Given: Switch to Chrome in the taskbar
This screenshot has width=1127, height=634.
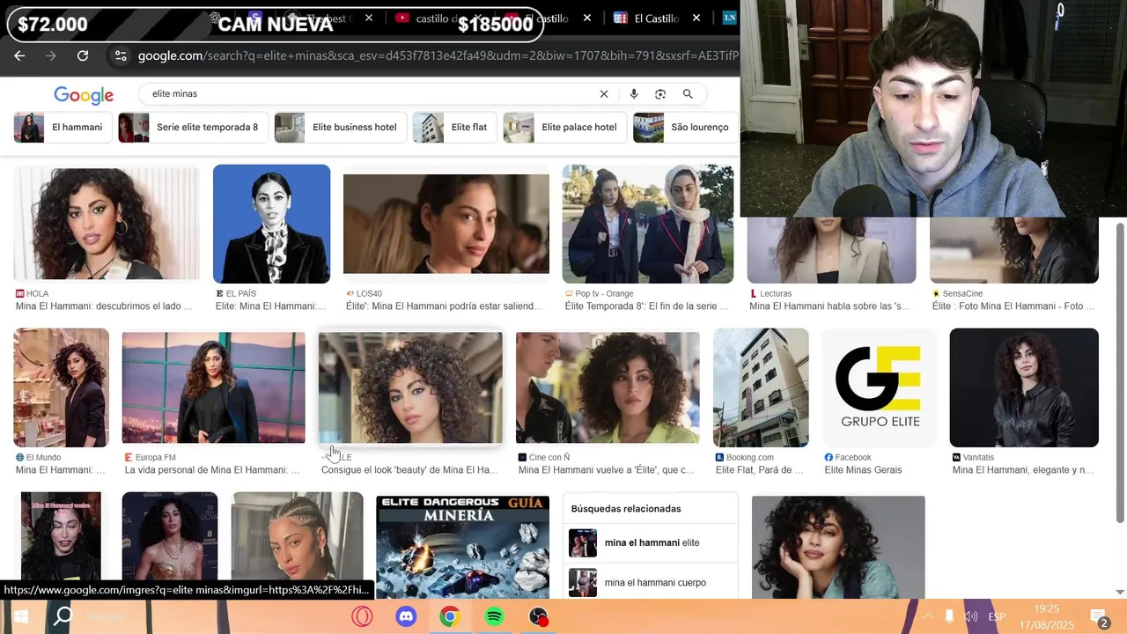Looking at the screenshot, I should 450,616.
